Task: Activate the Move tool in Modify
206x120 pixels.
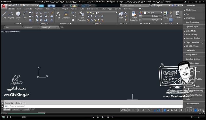Action: click(37, 13)
